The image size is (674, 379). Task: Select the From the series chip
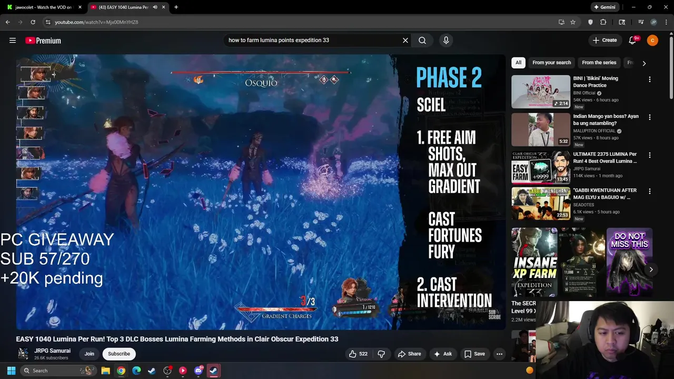599,63
